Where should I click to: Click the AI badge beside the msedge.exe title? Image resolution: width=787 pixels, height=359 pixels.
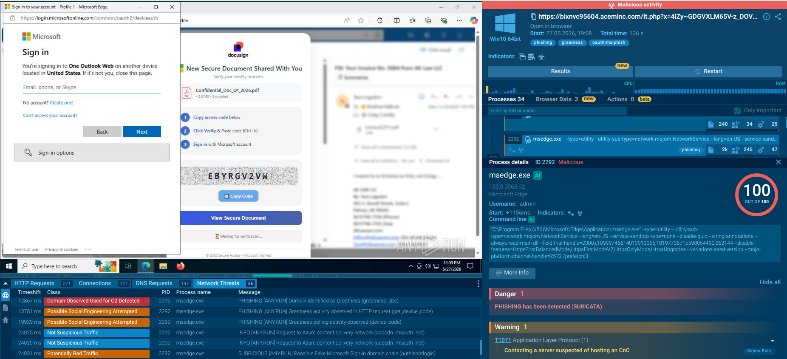tap(538, 175)
